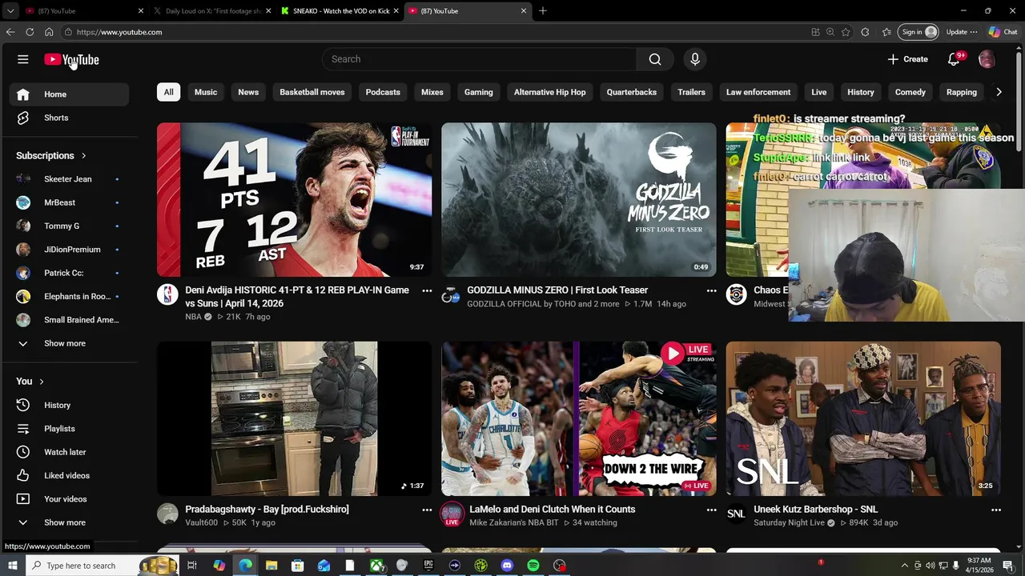Expand the You section chevron
The height and width of the screenshot is (576, 1025).
click(42, 382)
